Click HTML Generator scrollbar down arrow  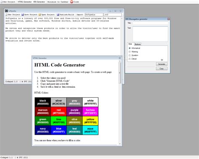tap(120, 144)
